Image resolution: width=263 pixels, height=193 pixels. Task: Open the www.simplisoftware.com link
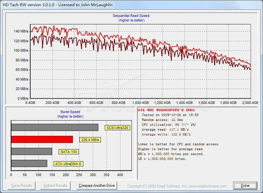[207, 186]
